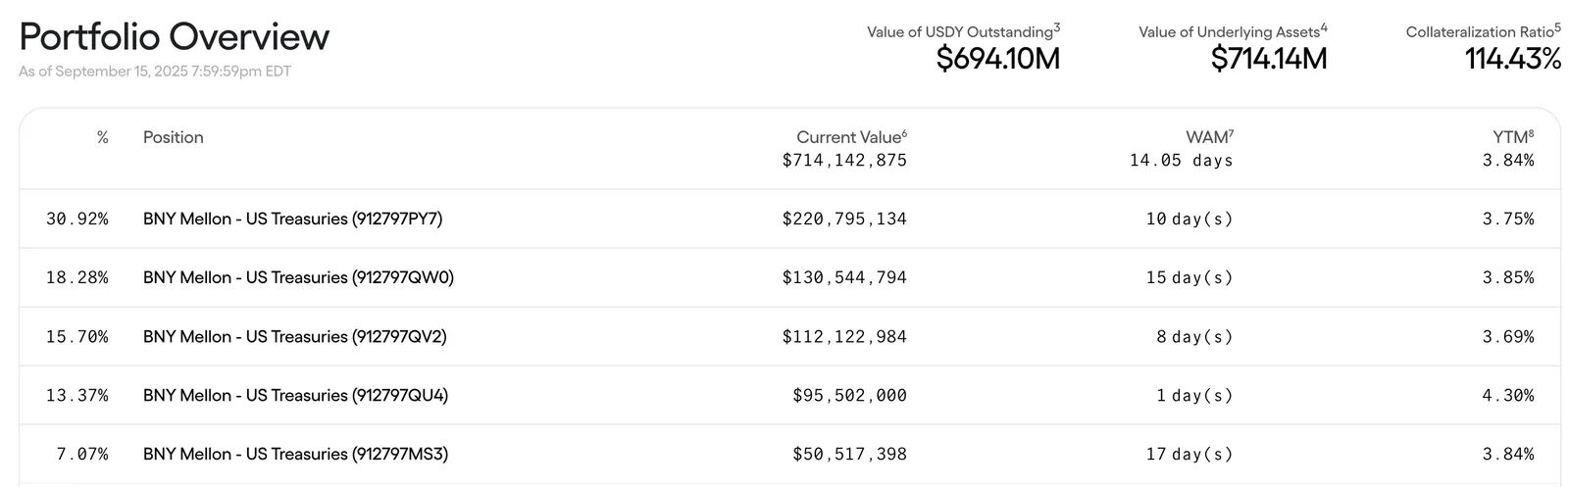Click the $694.10M USDY outstanding value
Viewport: 1569px width, 487px height.
point(998,59)
